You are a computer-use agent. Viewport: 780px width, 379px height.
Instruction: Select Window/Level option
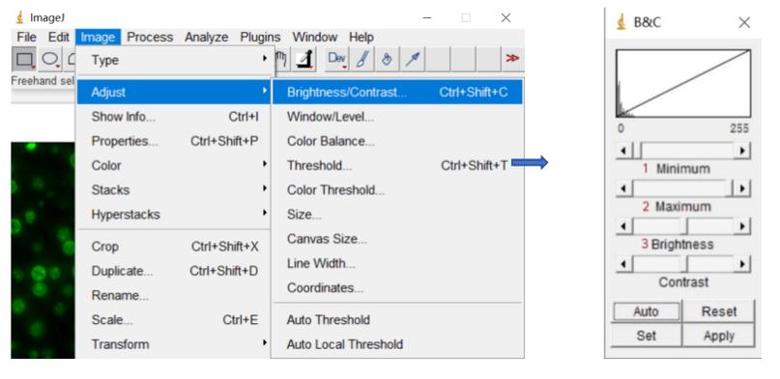(x=397, y=117)
